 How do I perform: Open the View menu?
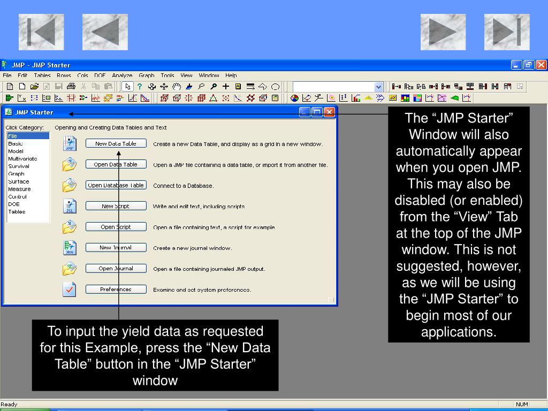click(x=186, y=75)
